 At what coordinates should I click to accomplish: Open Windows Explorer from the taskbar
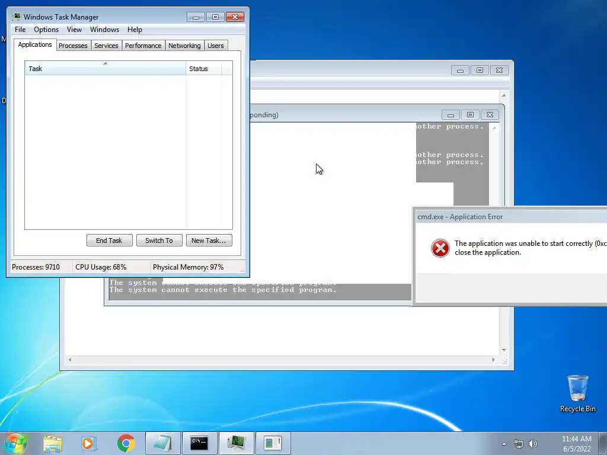(53, 443)
